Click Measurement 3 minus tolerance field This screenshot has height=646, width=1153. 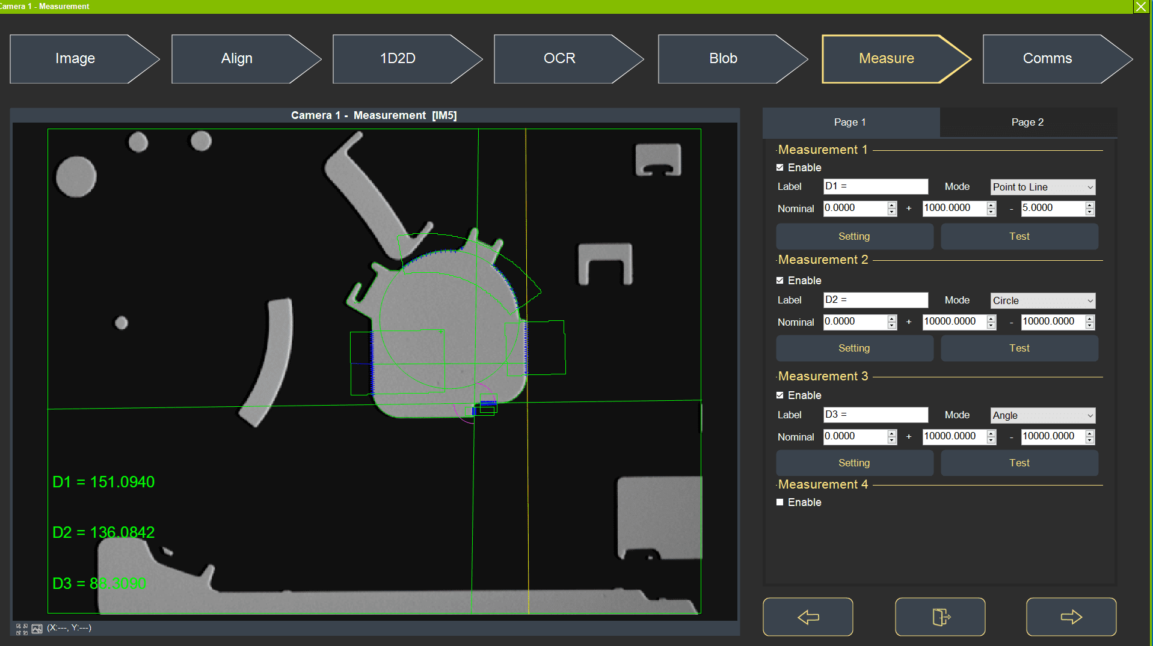pyautogui.click(x=1053, y=437)
